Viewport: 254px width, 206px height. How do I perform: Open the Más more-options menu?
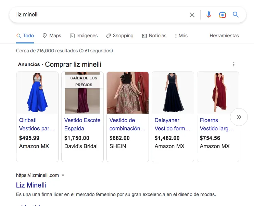click(181, 36)
